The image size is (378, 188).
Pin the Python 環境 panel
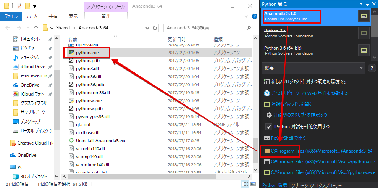coord(367,3)
